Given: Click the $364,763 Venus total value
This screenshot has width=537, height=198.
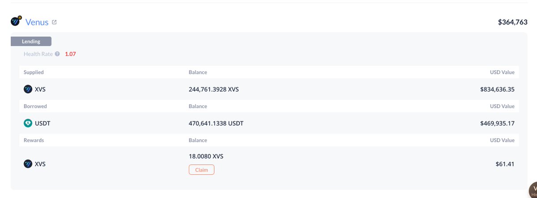Looking at the screenshot, I should 512,22.
